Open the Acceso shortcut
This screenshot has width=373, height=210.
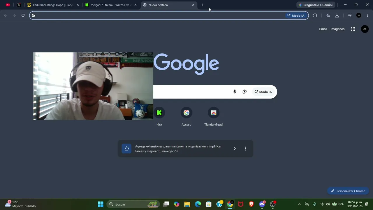point(186,117)
